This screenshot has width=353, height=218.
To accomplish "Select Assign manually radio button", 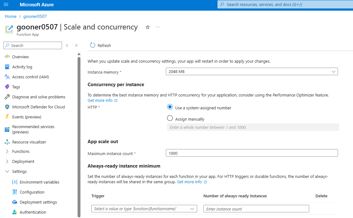I will (170, 118).
